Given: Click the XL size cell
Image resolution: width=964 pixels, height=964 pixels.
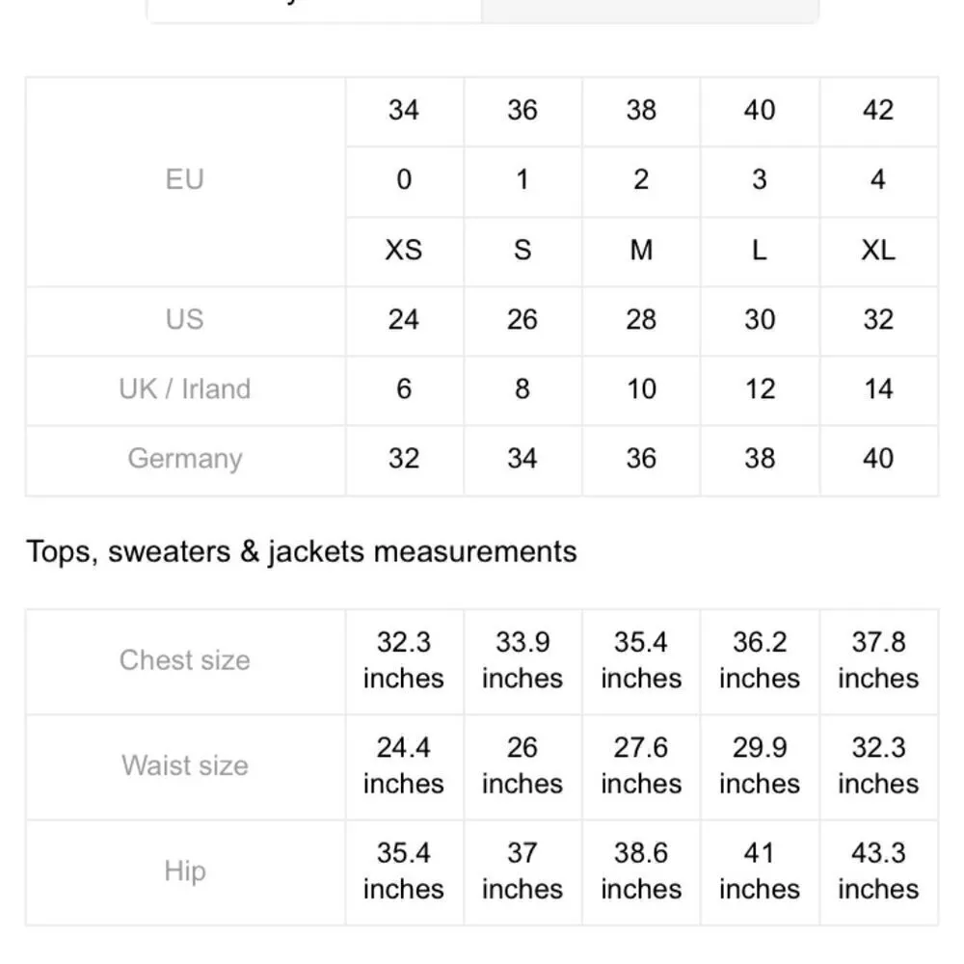Looking at the screenshot, I should pyautogui.click(x=878, y=251).
